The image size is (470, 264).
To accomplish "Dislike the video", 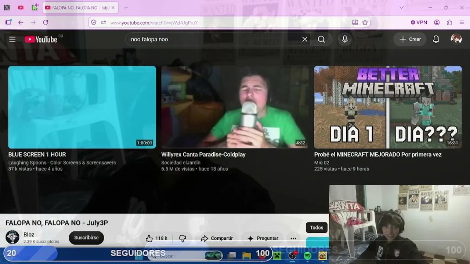I will [x=182, y=238].
